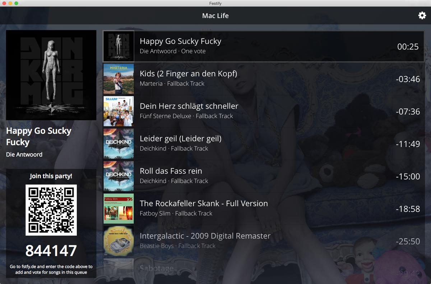Click the 'Die Antwoord' artist name under the artwork
The width and height of the screenshot is (431, 284).
tap(24, 155)
